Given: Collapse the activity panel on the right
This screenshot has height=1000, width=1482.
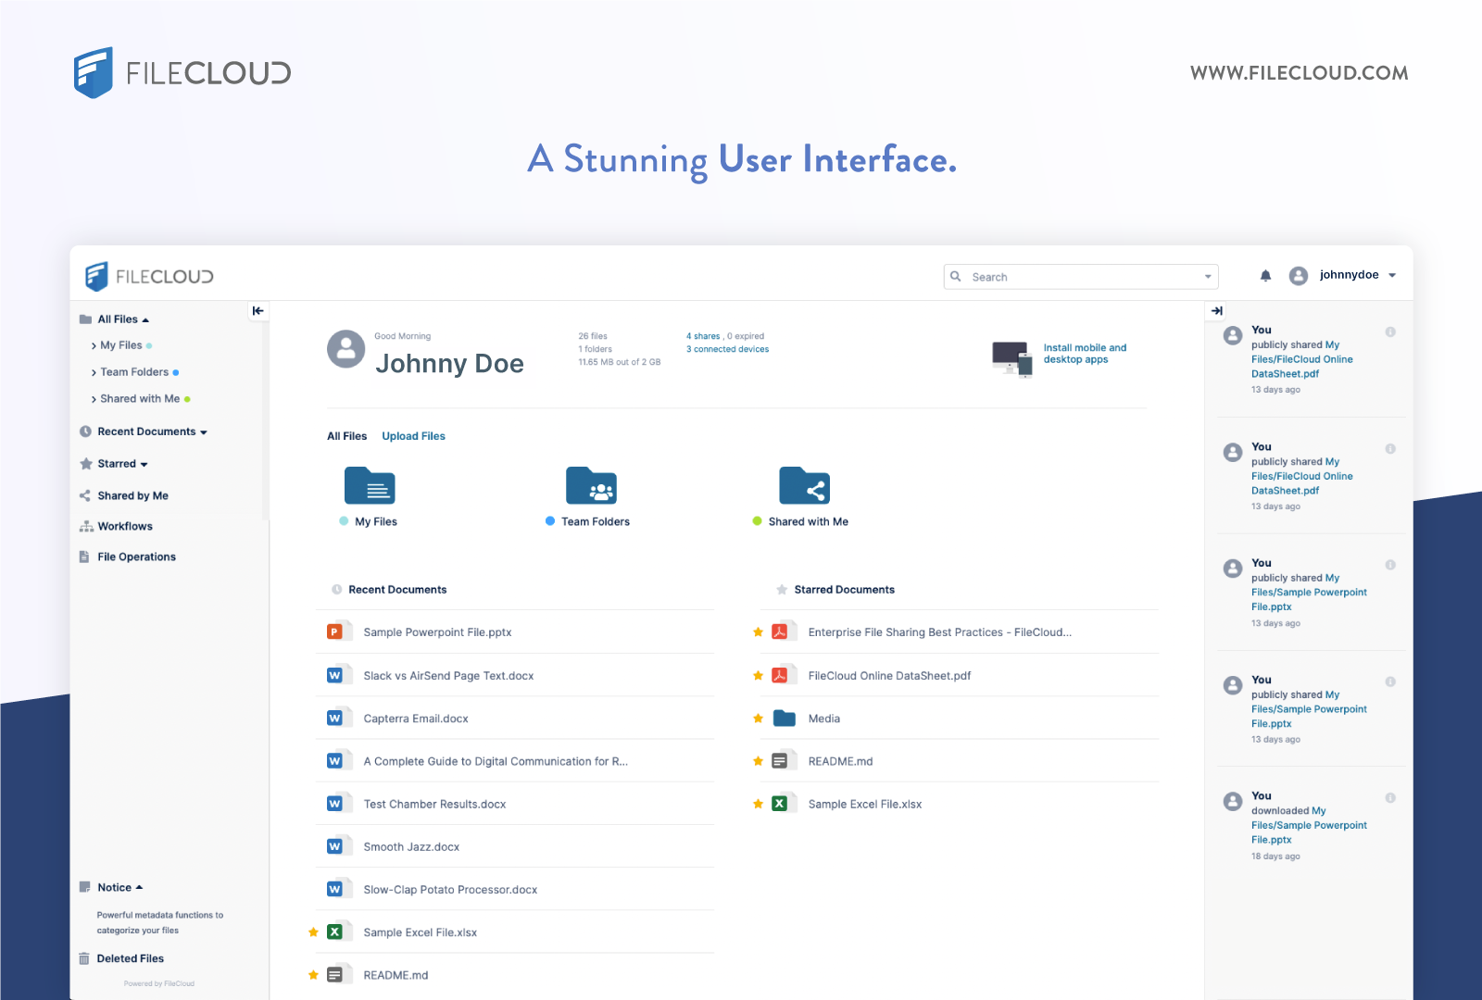Looking at the screenshot, I should (1215, 310).
